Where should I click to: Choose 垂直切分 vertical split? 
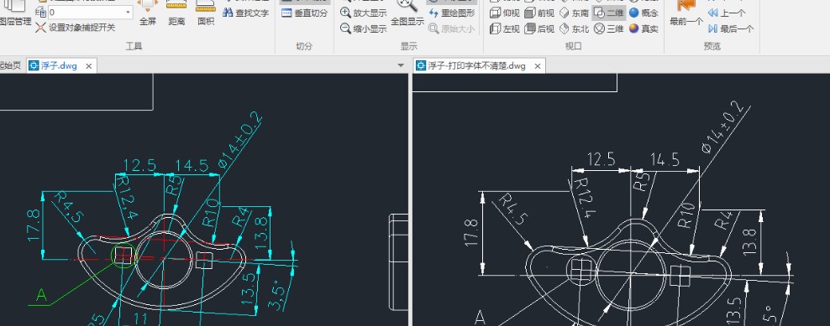(304, 13)
